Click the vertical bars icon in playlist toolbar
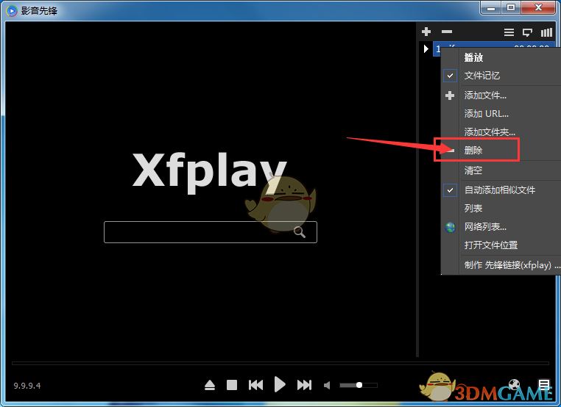 546,32
